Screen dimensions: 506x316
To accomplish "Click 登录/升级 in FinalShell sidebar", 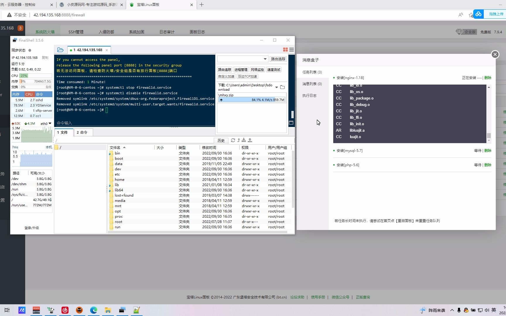I will [32, 228].
